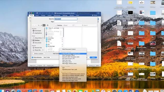164x92 pixels.
Task: Collapse the dialog with the Save As arrow
Action: pos(79,19)
